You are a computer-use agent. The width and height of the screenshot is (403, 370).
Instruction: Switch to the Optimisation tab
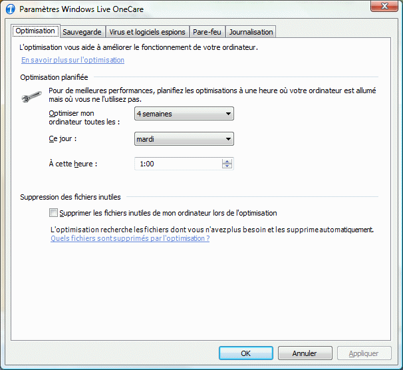point(35,31)
